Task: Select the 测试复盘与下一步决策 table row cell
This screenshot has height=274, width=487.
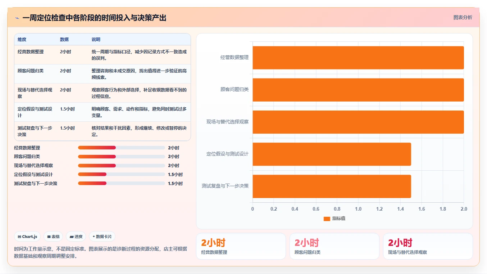Action: pyautogui.click(x=35, y=131)
